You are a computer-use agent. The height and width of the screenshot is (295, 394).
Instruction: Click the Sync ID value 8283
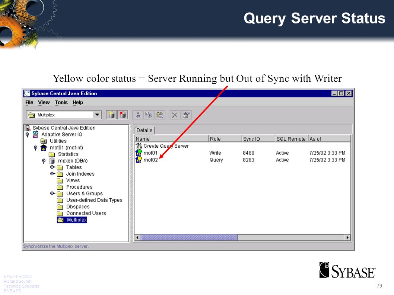248,160
